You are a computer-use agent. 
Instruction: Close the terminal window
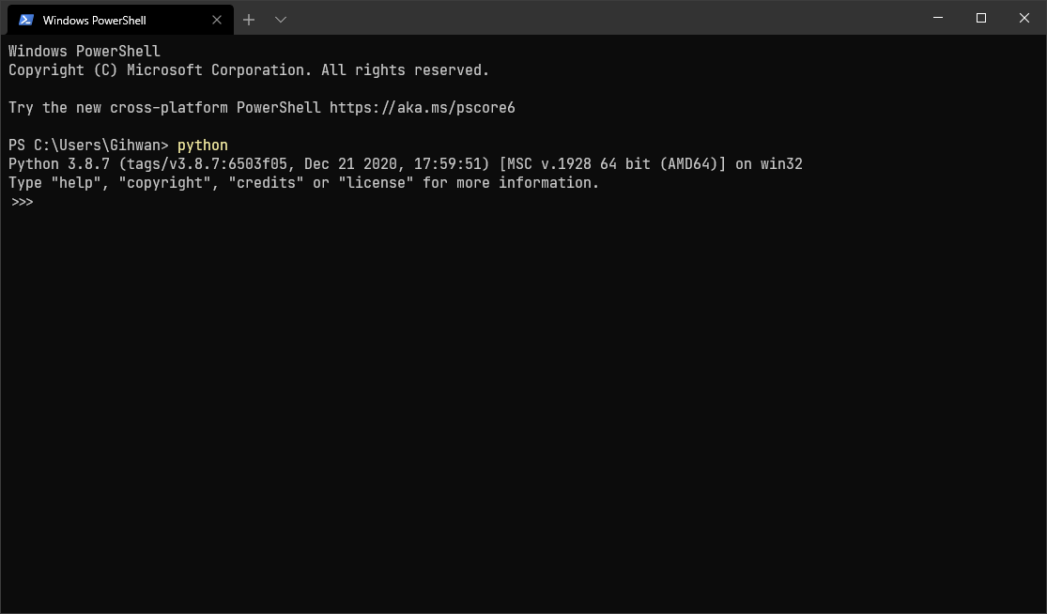(1024, 18)
